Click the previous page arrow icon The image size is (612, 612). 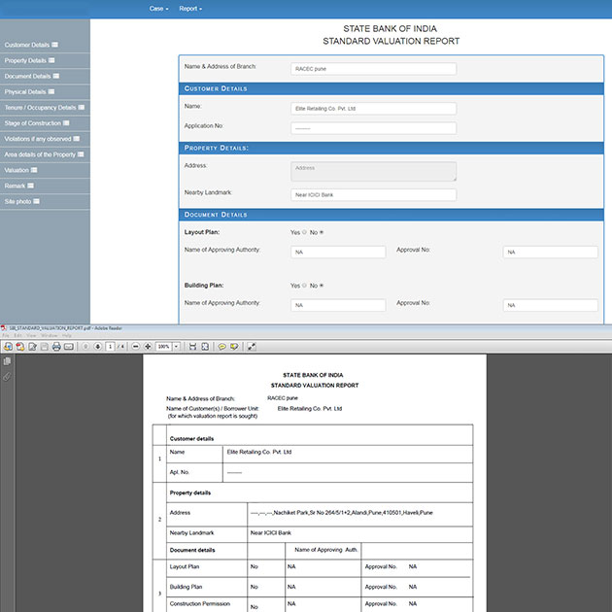coord(85,346)
